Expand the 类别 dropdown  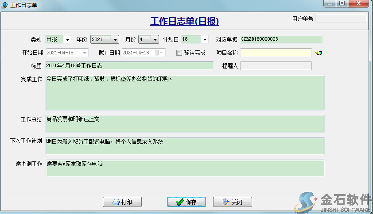click(x=67, y=39)
